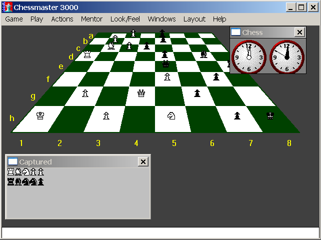This screenshot has width=321, height=240.
Task: Click the rank label 'h' beside the board
Action: tap(12, 118)
